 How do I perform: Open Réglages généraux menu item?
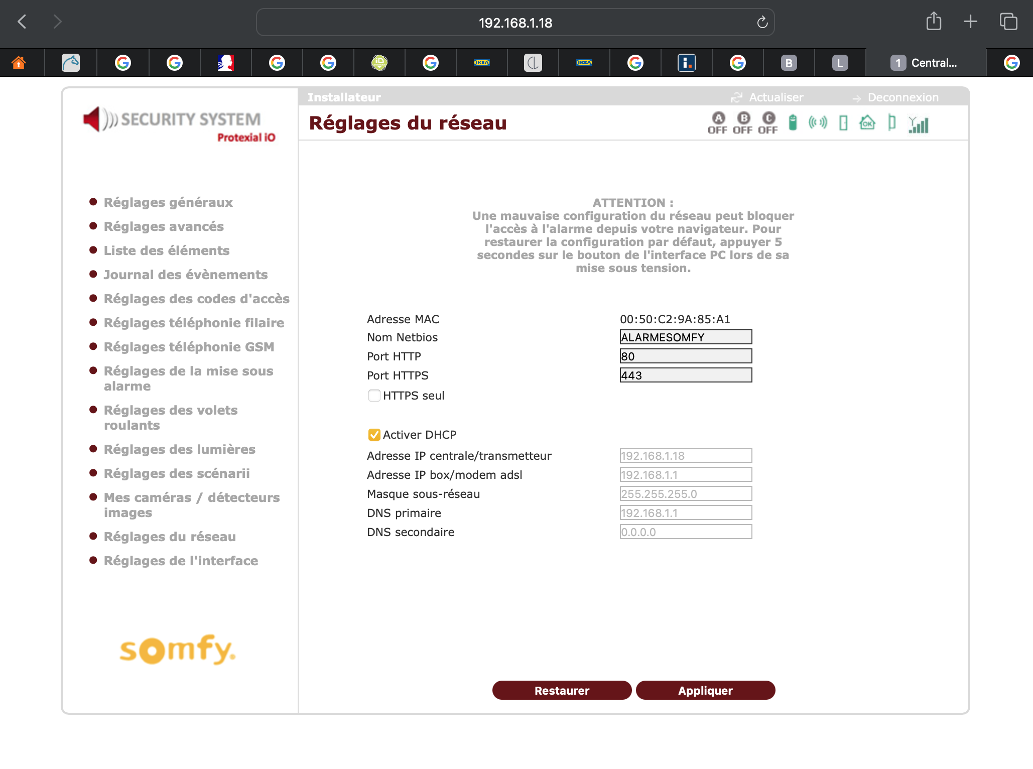(x=168, y=202)
